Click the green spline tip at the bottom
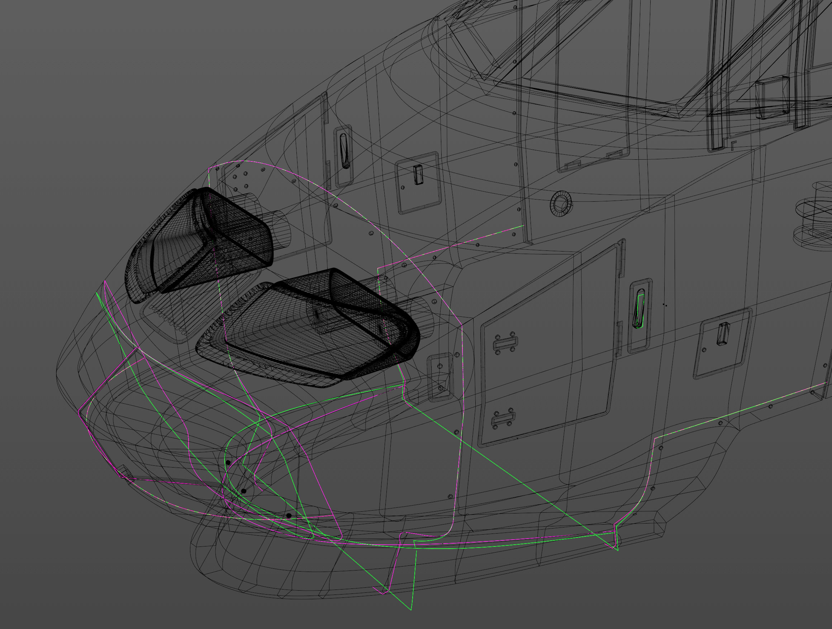This screenshot has width=832, height=629. (x=411, y=609)
